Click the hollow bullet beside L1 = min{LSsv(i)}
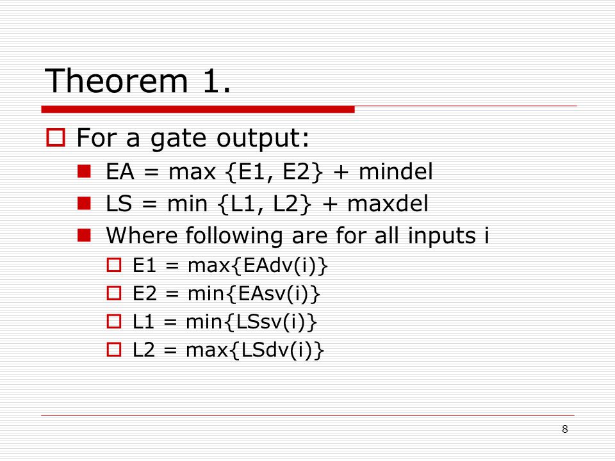This screenshot has height=461, width=615. [x=114, y=321]
